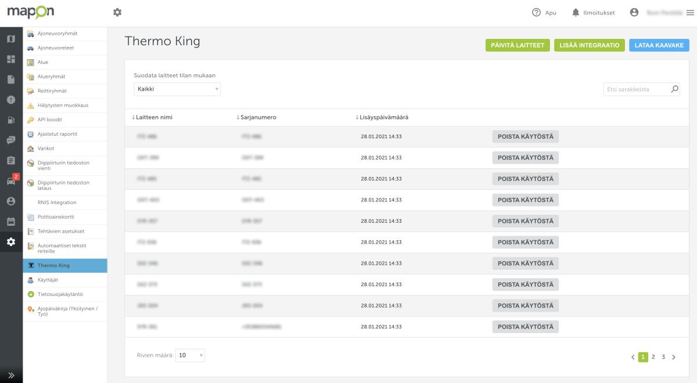Expand sidebar with double chevron at the bottom
697x383 pixels.
point(11,375)
